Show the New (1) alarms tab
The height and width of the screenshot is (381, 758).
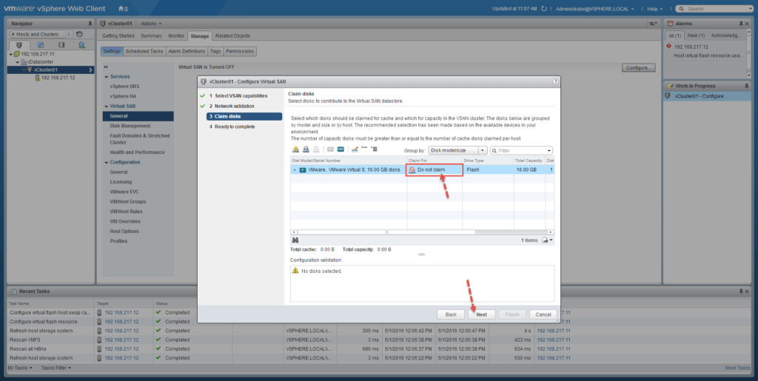[x=696, y=36]
